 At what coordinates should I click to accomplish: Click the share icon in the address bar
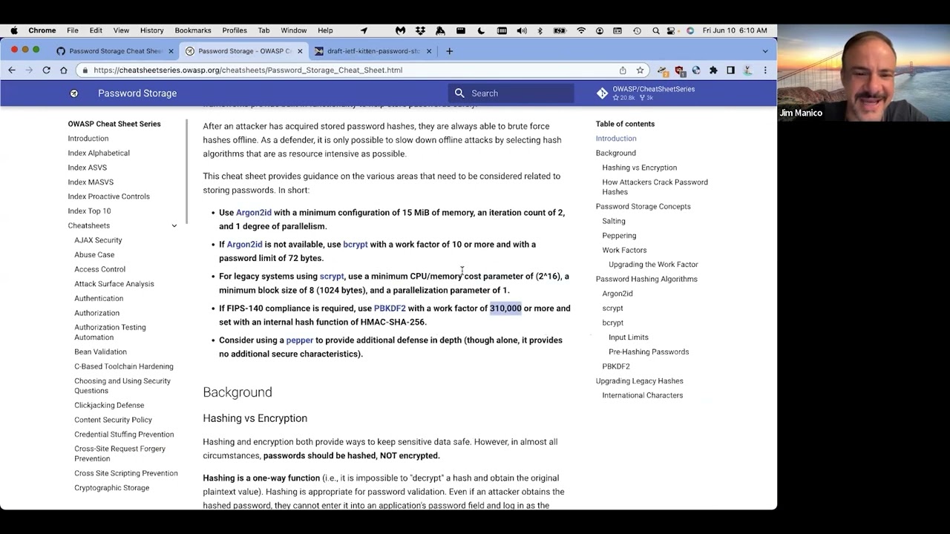[x=623, y=70]
